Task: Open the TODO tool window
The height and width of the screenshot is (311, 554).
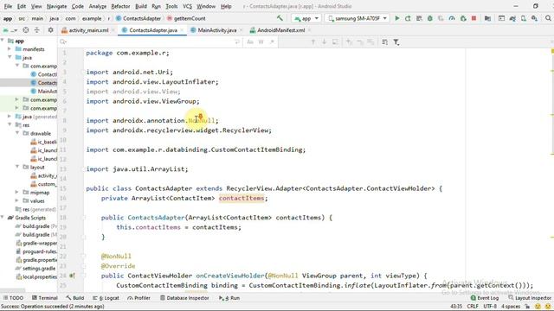Action: (14, 298)
